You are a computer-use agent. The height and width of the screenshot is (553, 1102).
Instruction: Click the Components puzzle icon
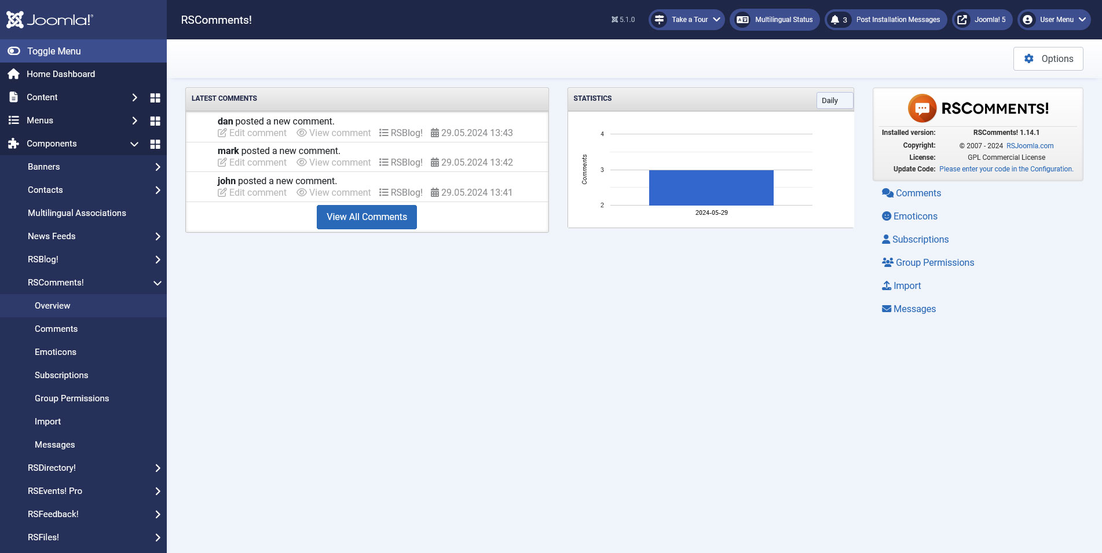pyautogui.click(x=14, y=144)
